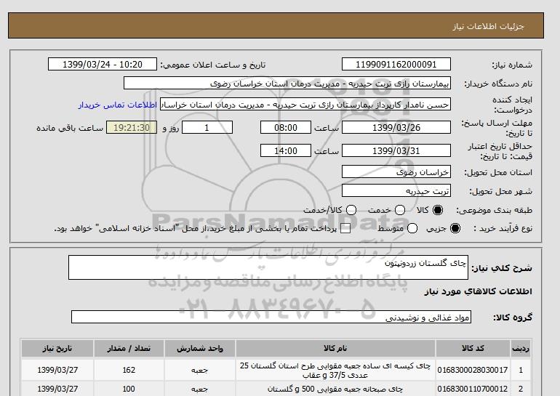Image resolution: width=560 pixels, height=396 pixels.
Task: Click the شماره نیاز label
Action: click(512, 65)
